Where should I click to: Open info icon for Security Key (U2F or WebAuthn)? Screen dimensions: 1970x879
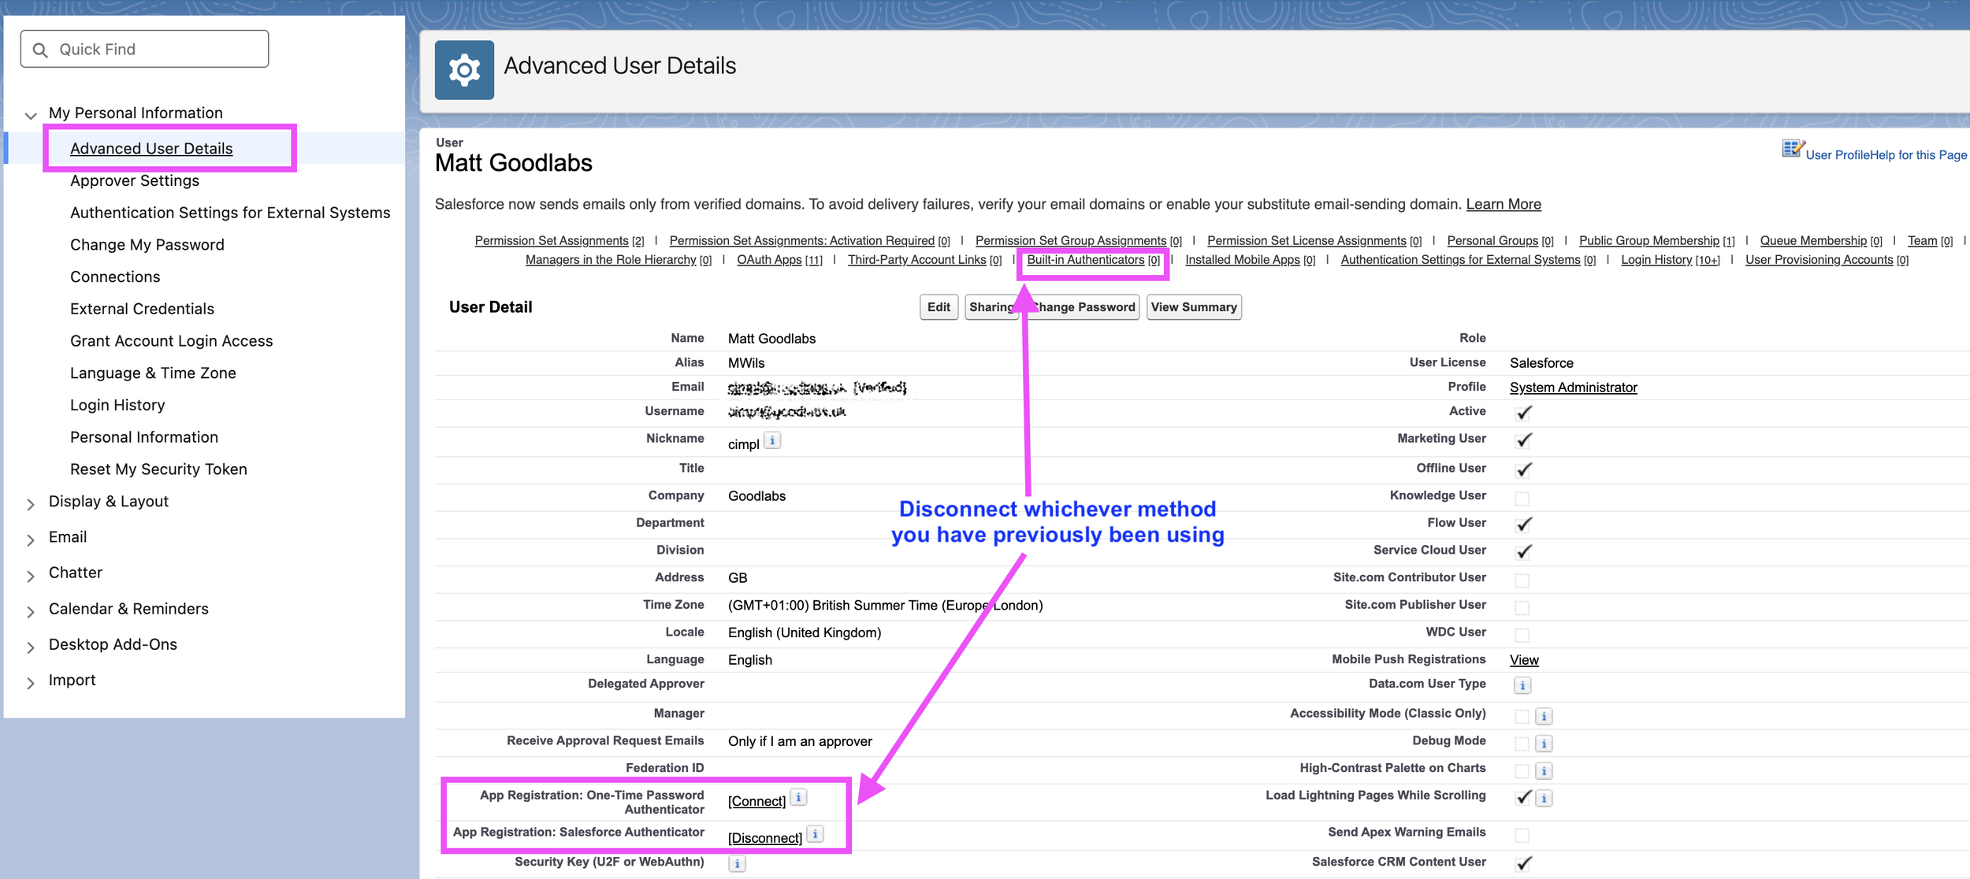(737, 864)
